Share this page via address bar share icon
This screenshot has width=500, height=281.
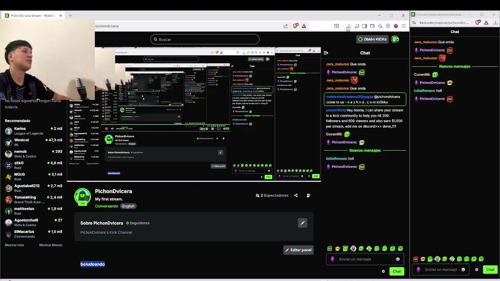coord(286,26)
